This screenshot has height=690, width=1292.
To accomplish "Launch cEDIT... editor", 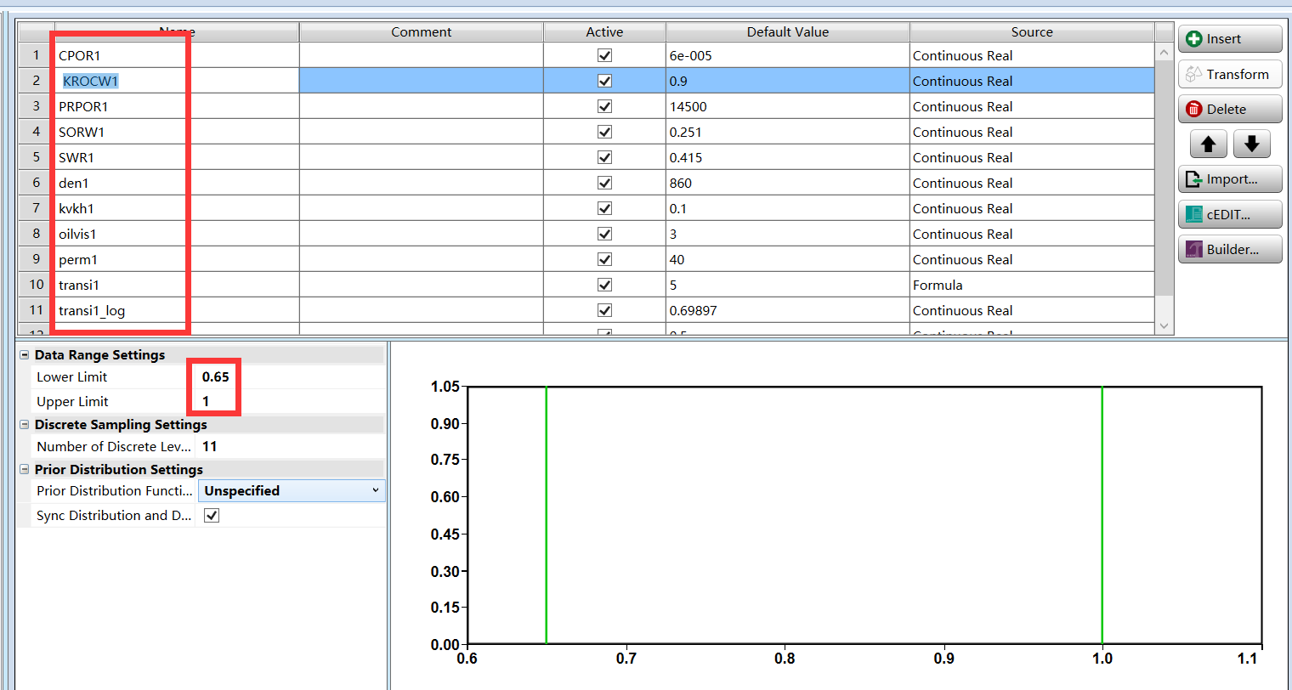I will [1229, 215].
